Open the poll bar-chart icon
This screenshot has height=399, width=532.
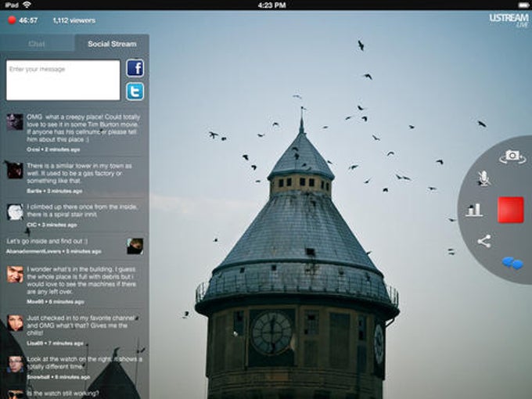click(x=474, y=210)
